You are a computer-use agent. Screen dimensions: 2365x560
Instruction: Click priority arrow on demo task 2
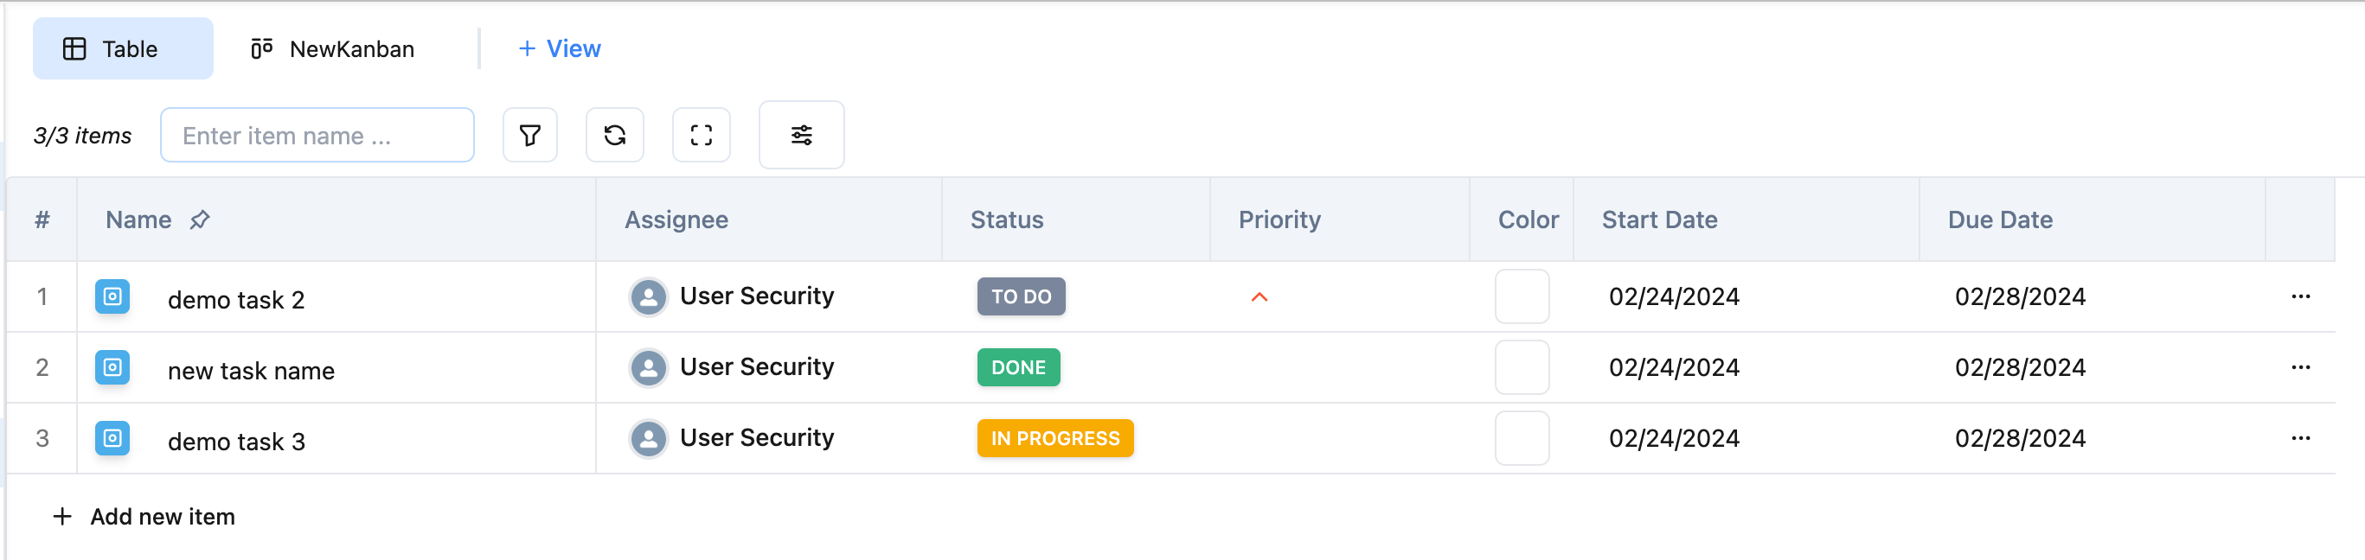pos(1259,297)
